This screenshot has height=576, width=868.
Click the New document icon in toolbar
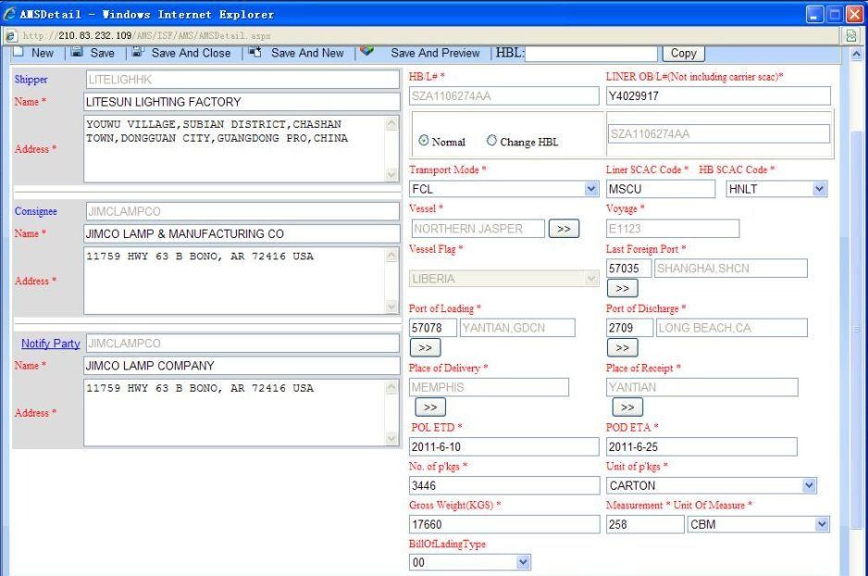coord(19,52)
